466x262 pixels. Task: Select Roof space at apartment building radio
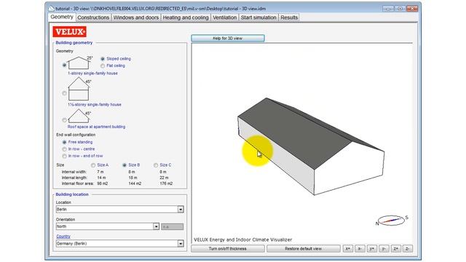(x=65, y=120)
